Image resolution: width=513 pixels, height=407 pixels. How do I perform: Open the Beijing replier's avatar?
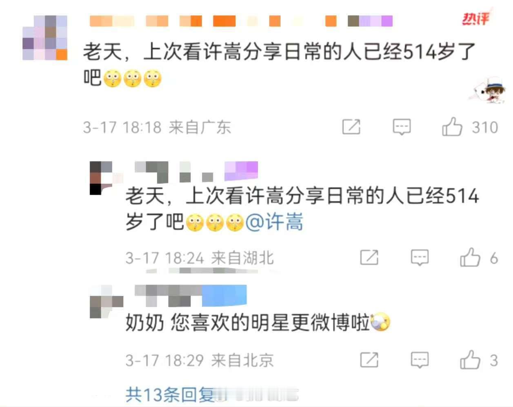[106, 302]
